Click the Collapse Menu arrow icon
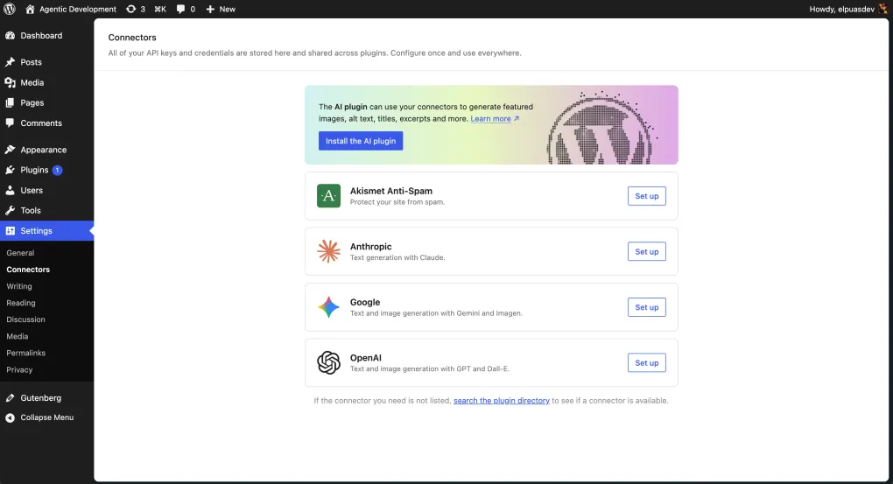 [11, 417]
